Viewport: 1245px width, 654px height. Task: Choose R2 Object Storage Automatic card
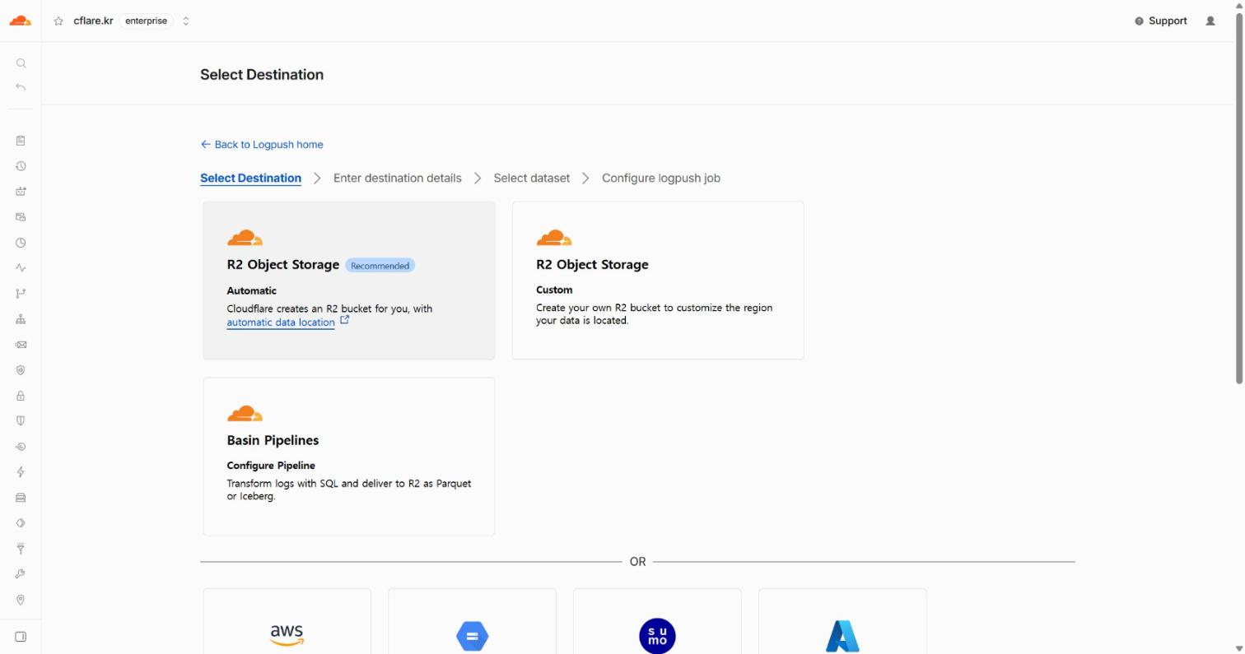click(x=349, y=281)
